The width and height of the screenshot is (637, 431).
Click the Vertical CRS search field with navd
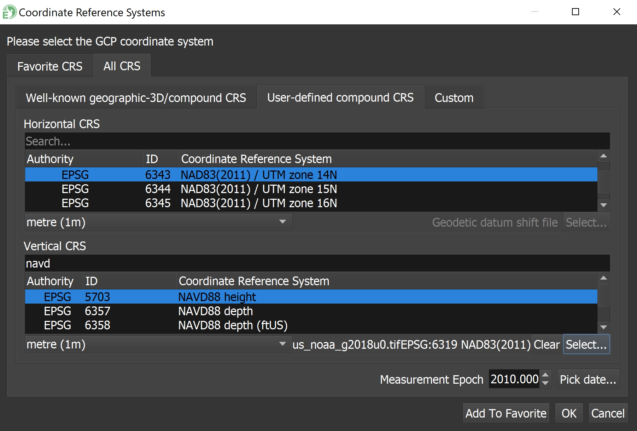click(x=317, y=263)
